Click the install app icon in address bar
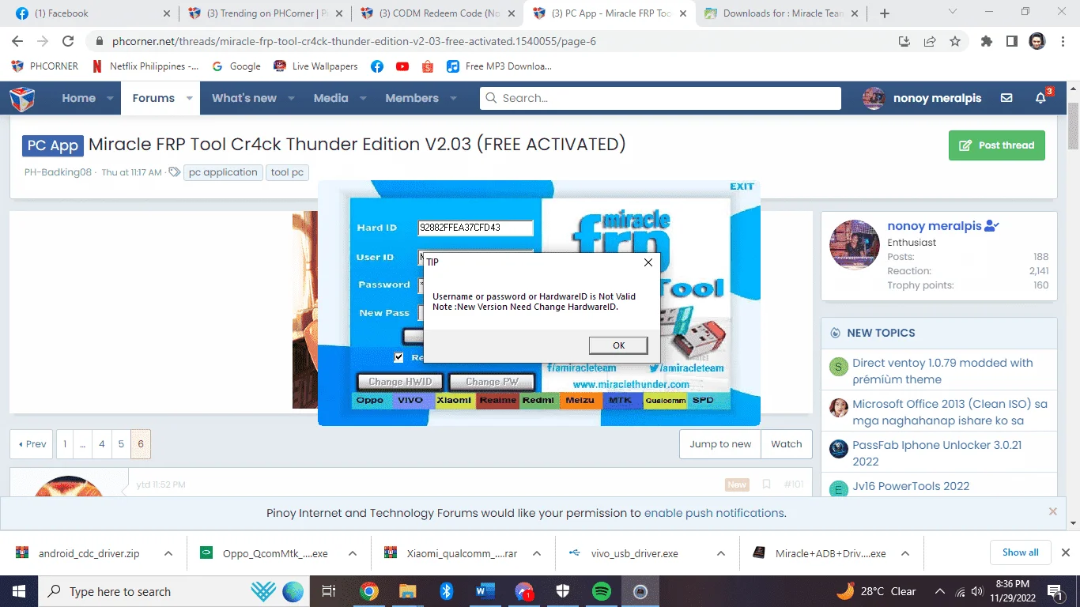1080x607 pixels. point(904,41)
